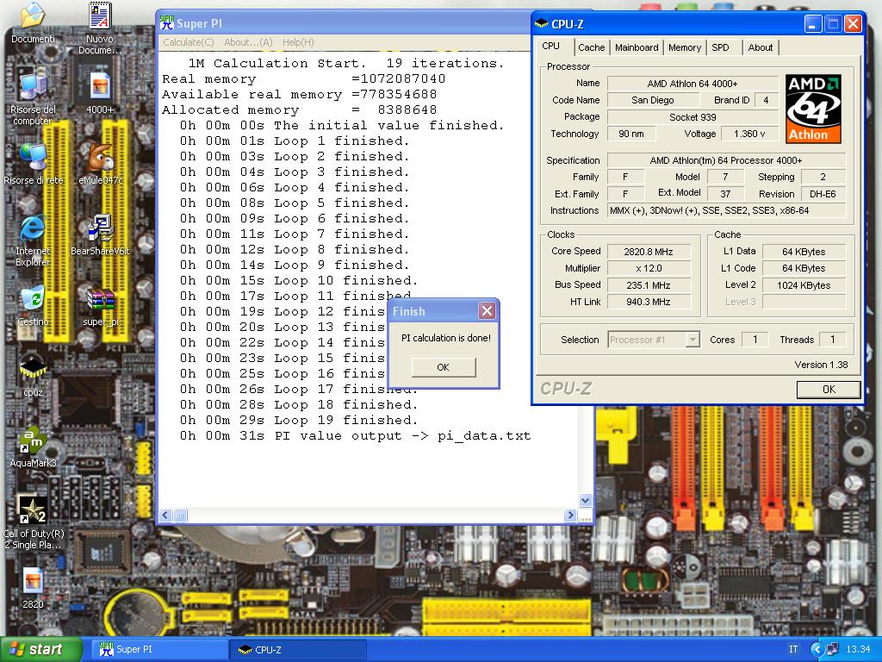This screenshot has width=882, height=662.
Task: Select the Cestino recycle bin icon
Action: point(33,299)
